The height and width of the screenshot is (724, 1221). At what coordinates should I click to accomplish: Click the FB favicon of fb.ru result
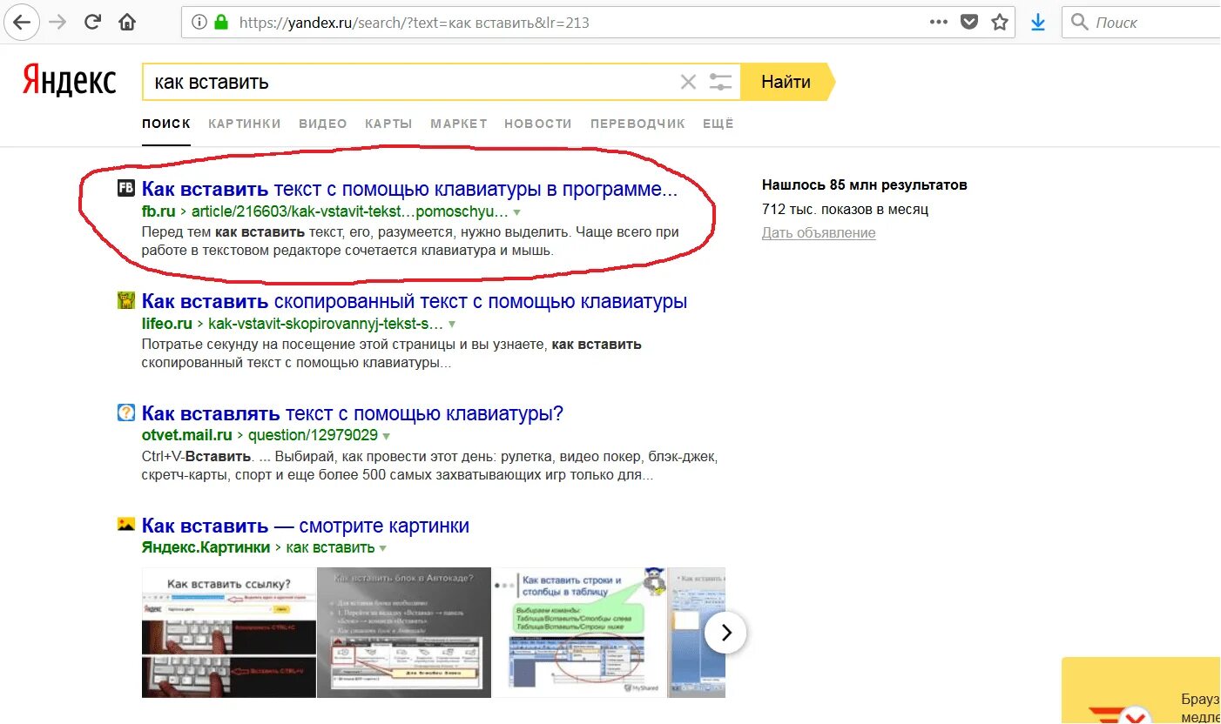[125, 188]
